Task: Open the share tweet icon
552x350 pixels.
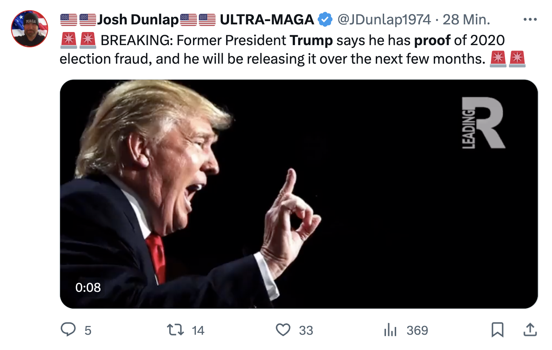Action: pyautogui.click(x=530, y=330)
